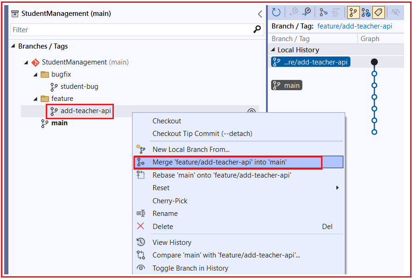
Task: Click the search magnifier in the Filter box
Action: tap(256, 29)
